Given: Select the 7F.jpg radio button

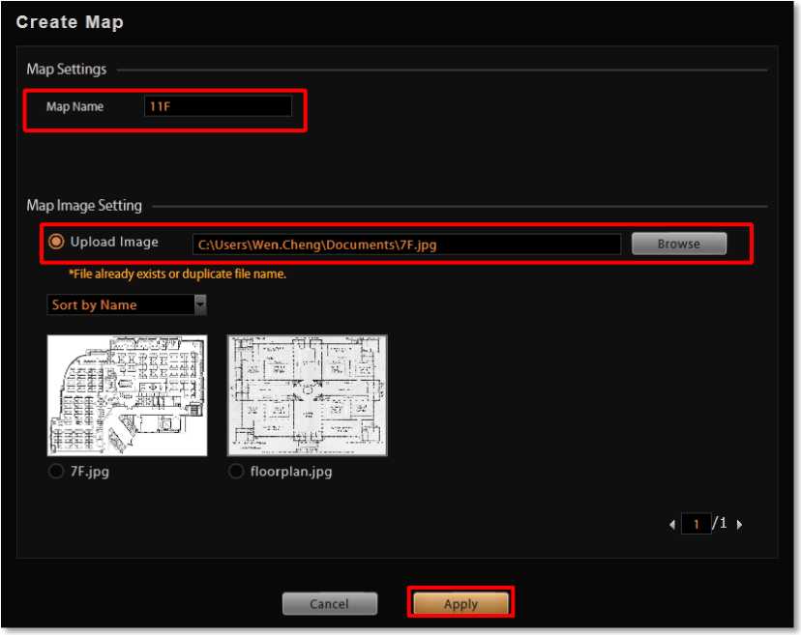Looking at the screenshot, I should [x=56, y=473].
